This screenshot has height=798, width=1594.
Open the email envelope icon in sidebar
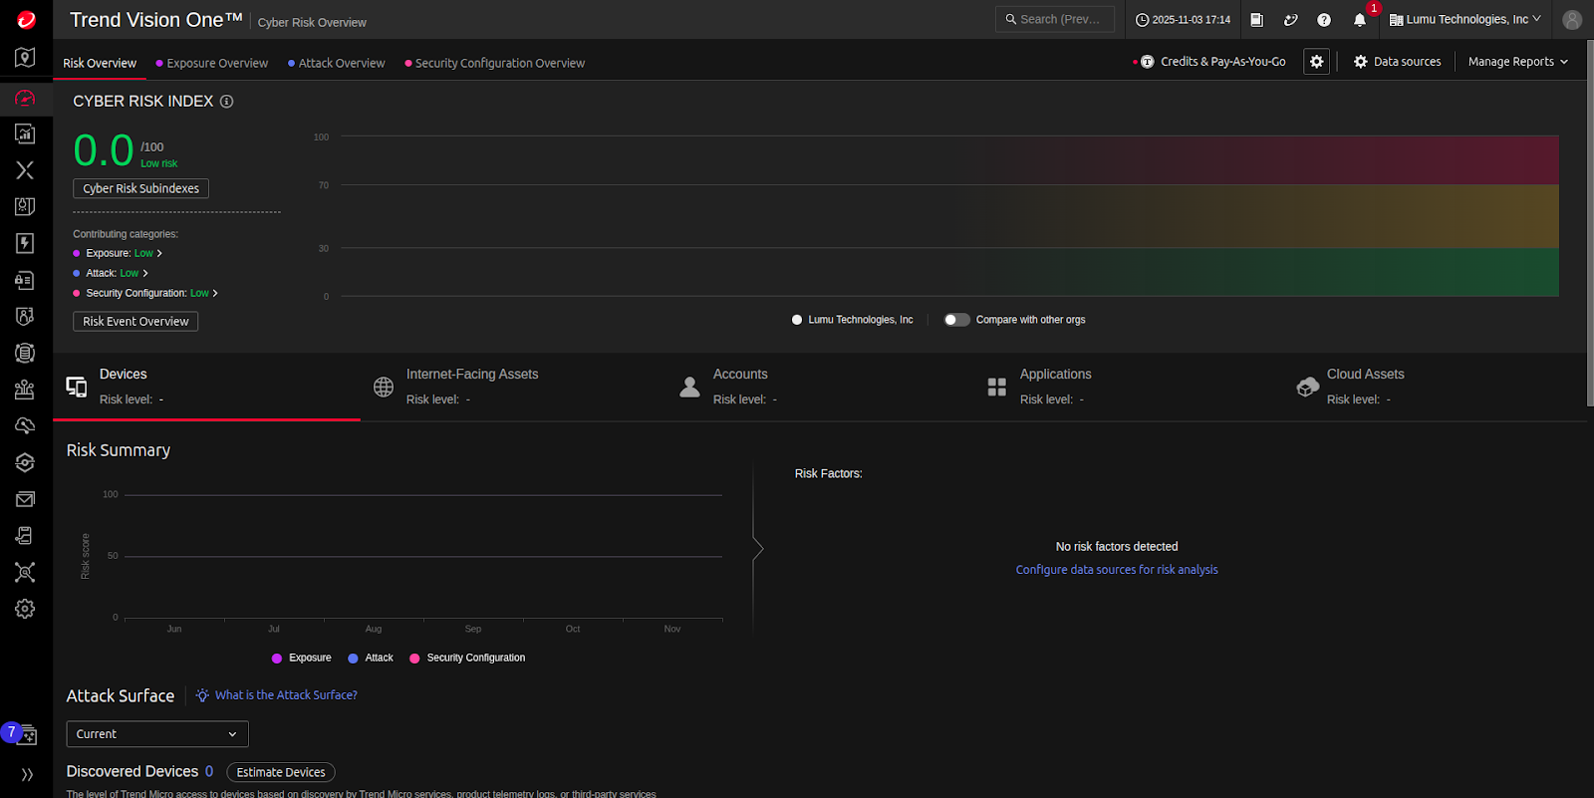point(25,499)
